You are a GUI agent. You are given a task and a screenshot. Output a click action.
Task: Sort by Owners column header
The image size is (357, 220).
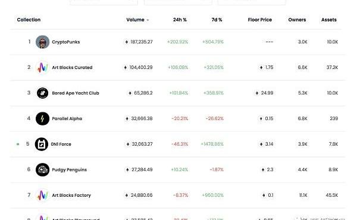[297, 20]
